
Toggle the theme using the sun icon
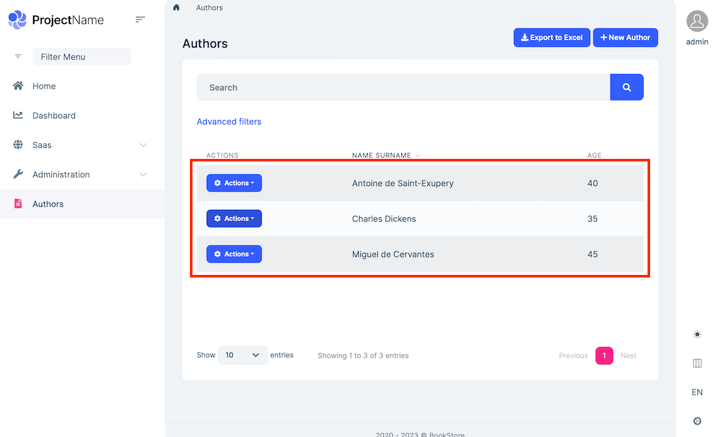point(697,335)
